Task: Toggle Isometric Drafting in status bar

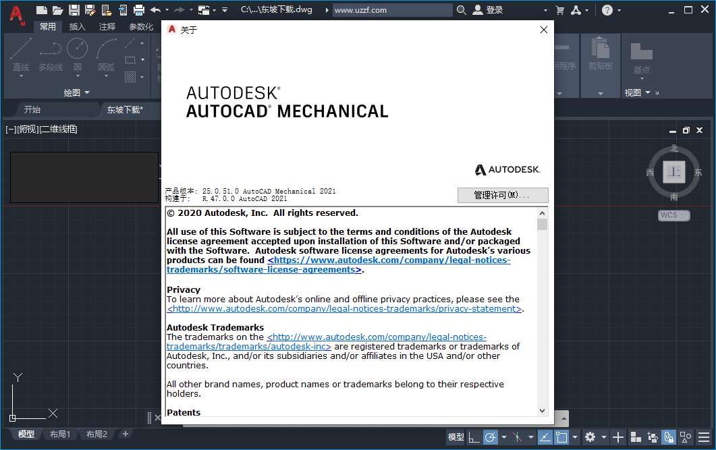Action: click(518, 437)
